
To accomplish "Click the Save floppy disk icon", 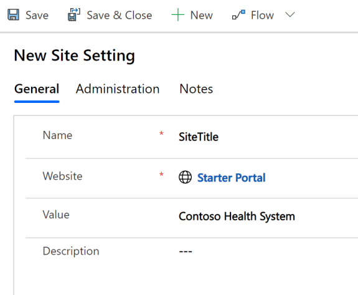I will (14, 15).
